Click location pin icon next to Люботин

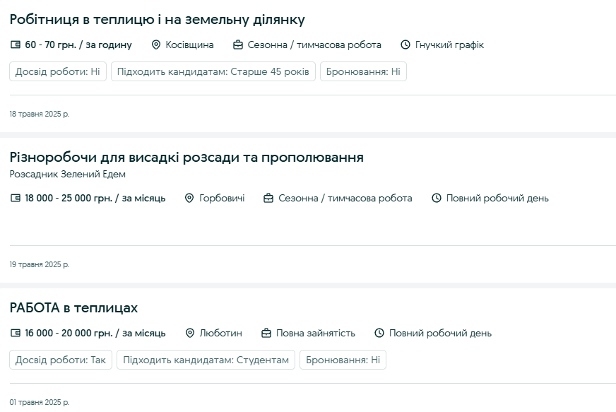[190, 334]
